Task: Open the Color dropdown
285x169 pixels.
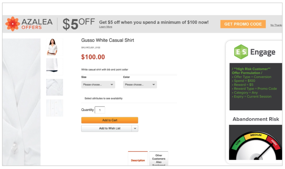Action: (x=140, y=84)
